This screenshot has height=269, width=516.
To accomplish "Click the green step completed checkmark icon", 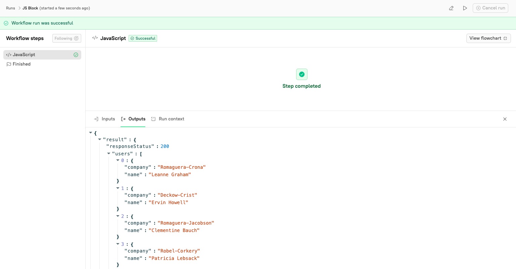I will (301, 74).
